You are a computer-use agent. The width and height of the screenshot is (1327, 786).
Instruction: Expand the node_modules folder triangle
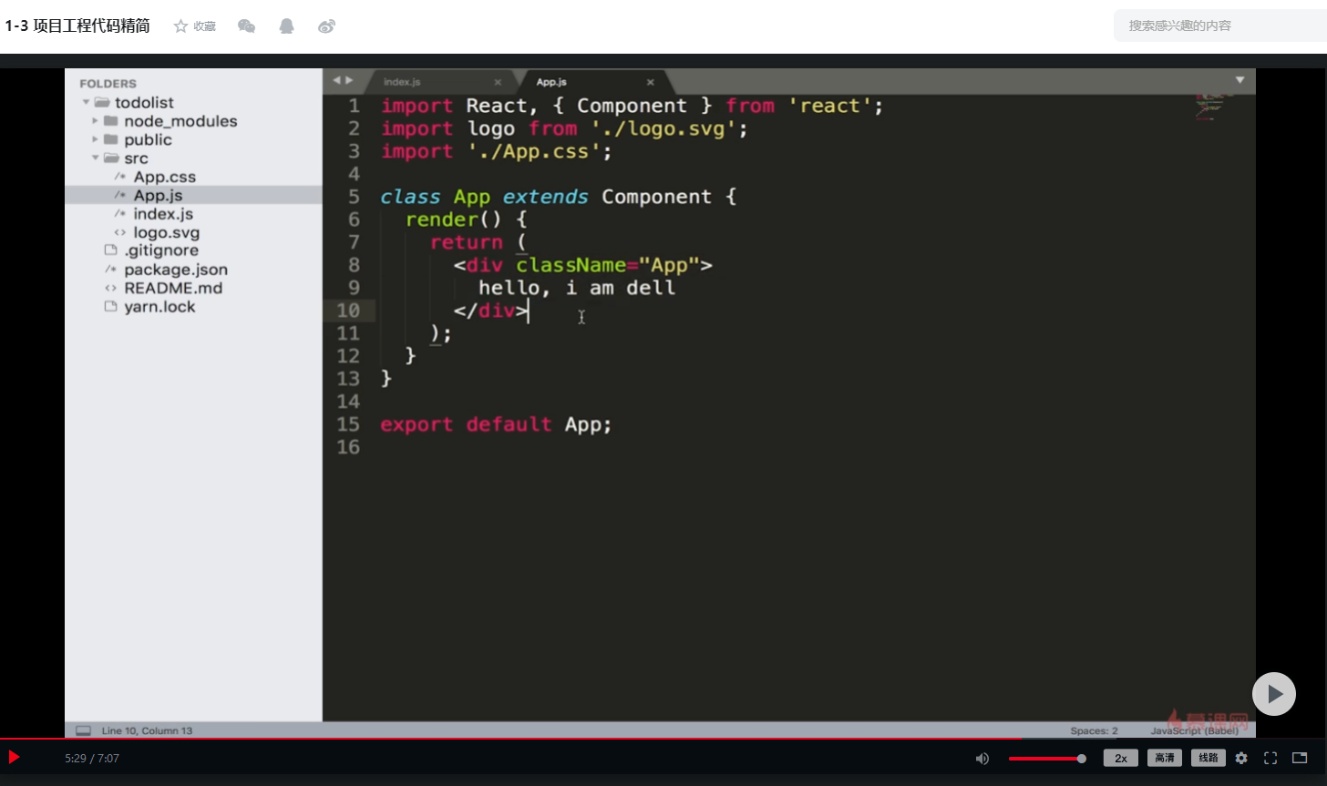[95, 120]
